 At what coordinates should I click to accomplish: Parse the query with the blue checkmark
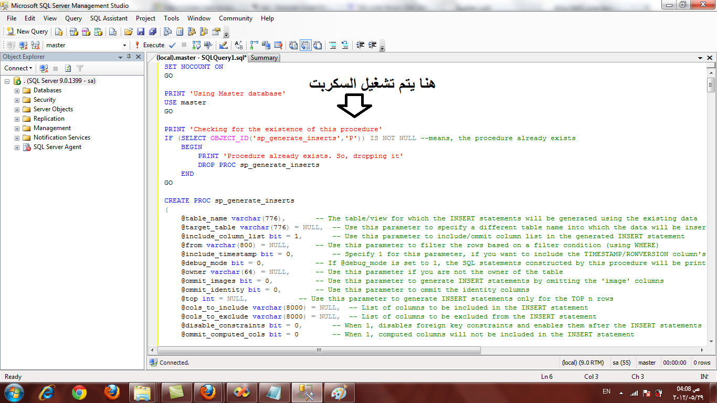tap(172, 45)
